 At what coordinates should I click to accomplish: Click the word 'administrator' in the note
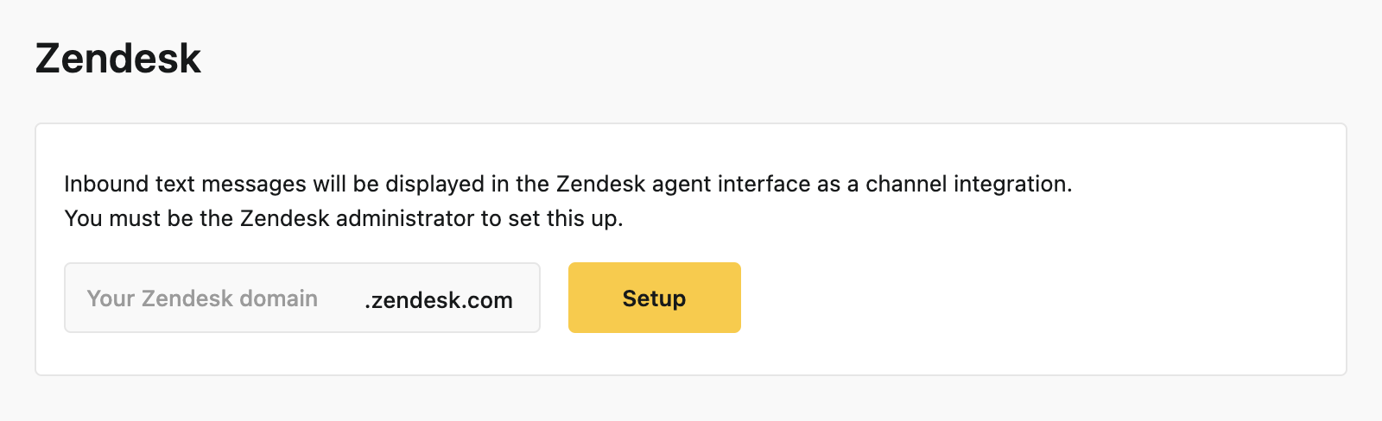tap(404, 218)
